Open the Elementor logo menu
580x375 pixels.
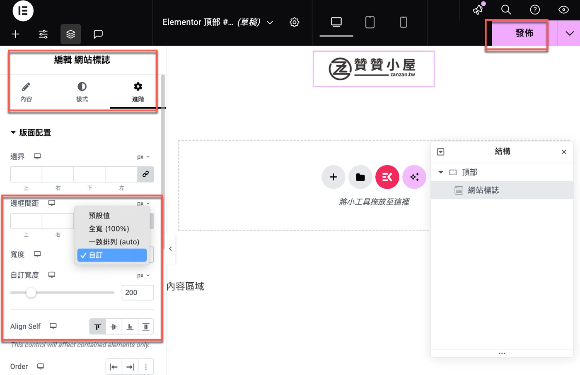23,11
